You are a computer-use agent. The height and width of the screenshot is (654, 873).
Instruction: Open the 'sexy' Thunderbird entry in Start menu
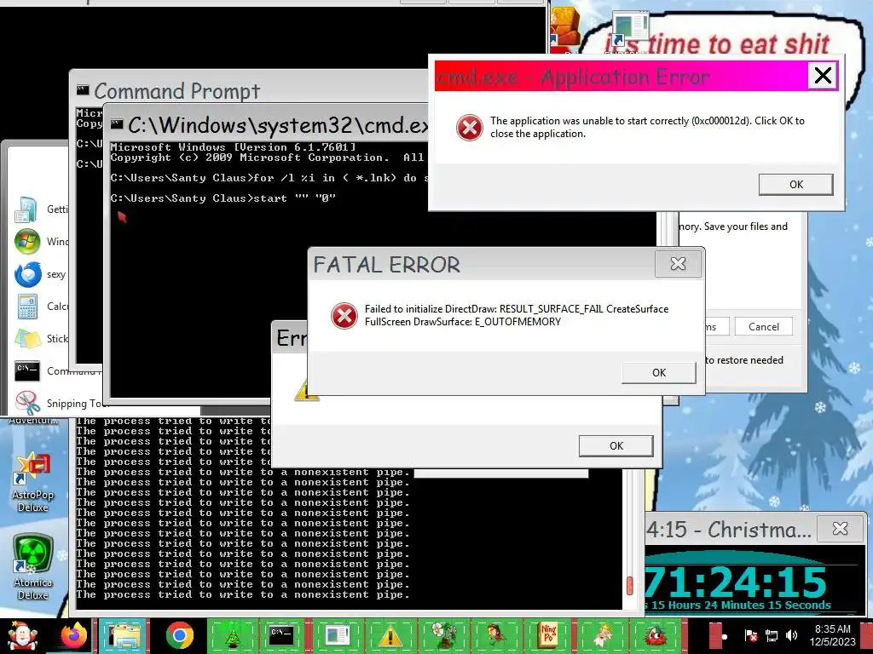(40, 274)
